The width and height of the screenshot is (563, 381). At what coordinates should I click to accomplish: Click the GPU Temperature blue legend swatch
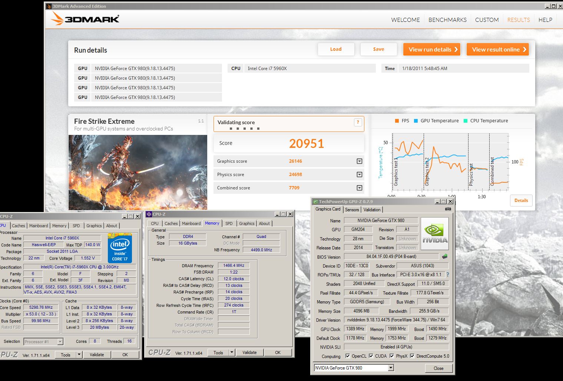[x=416, y=121]
